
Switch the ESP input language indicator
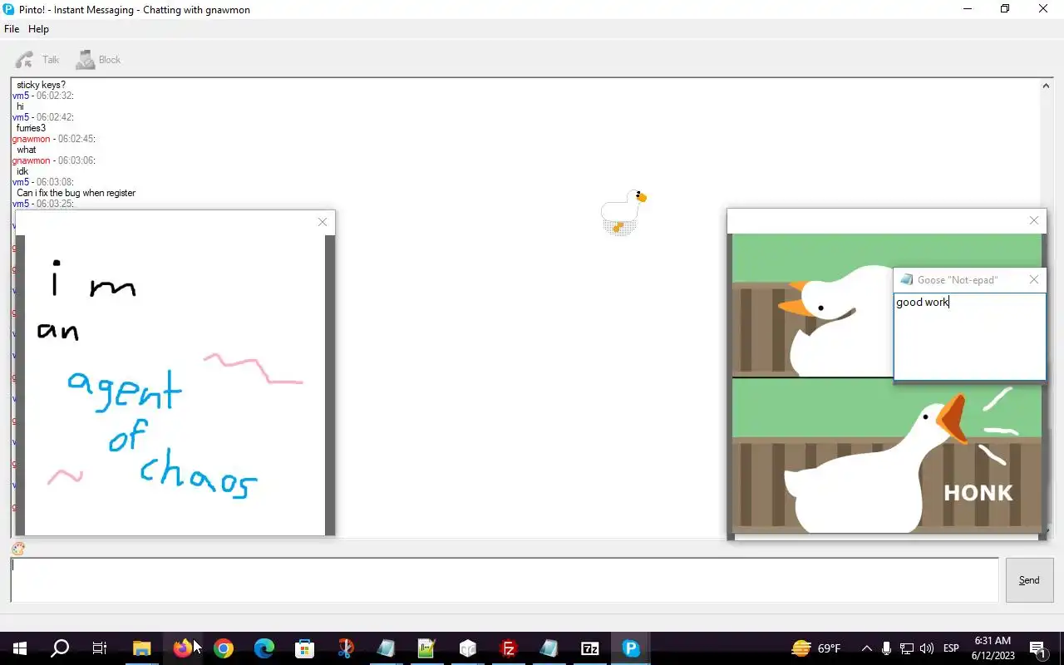tap(952, 648)
